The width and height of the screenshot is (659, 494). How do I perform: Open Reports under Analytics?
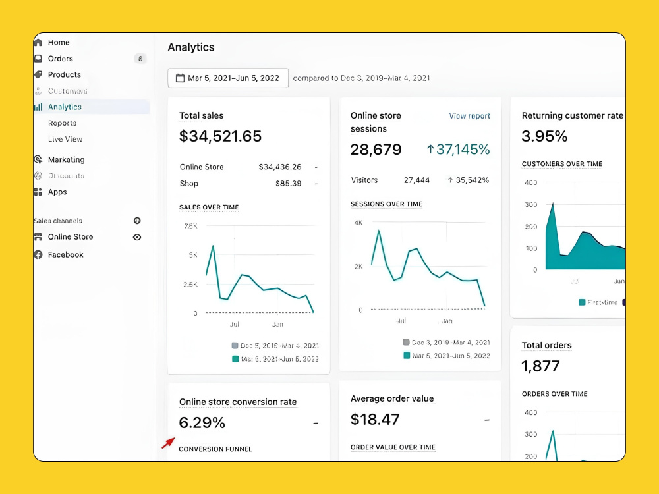click(x=62, y=123)
